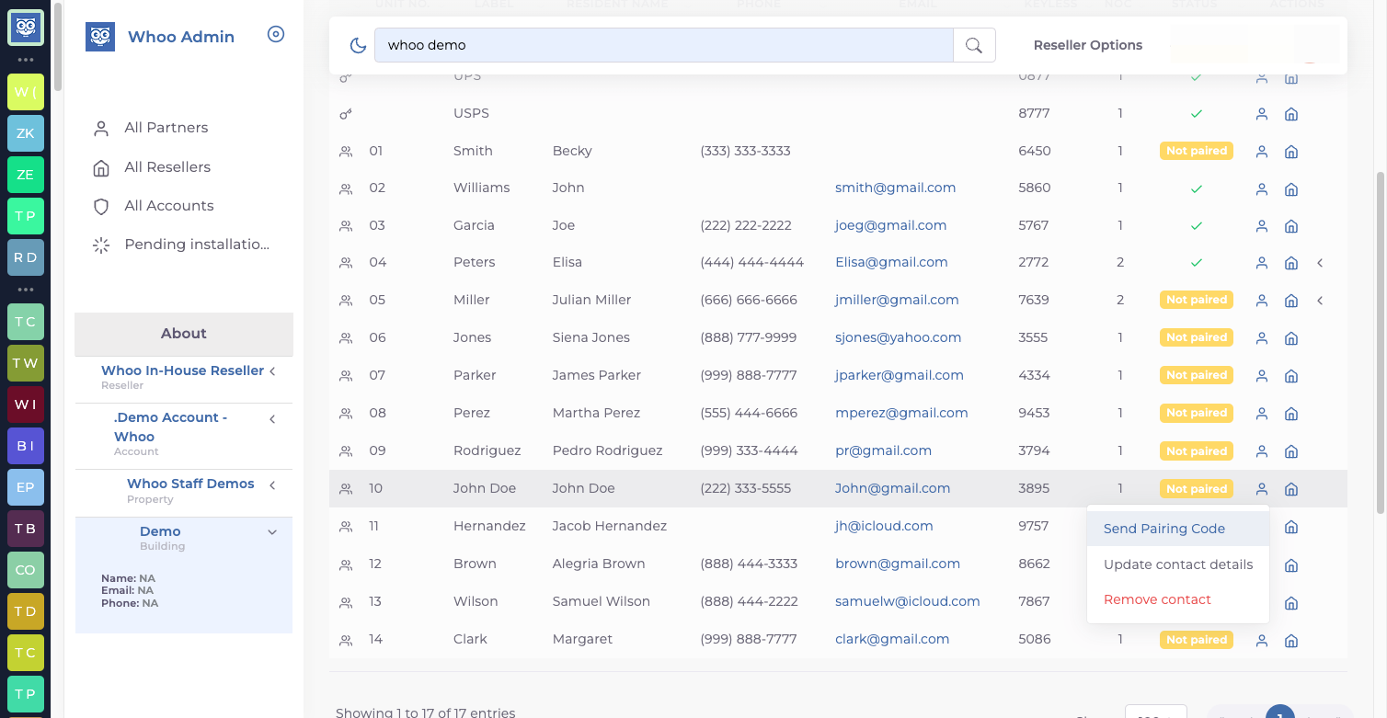Click the circle icon beside Whoo Admin
Screen dimensions: 1387x718
click(276, 35)
